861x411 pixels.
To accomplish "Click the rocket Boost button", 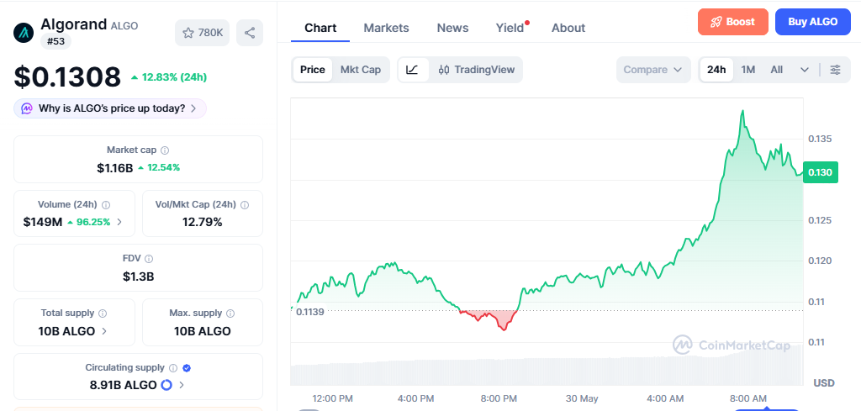I will (733, 22).
